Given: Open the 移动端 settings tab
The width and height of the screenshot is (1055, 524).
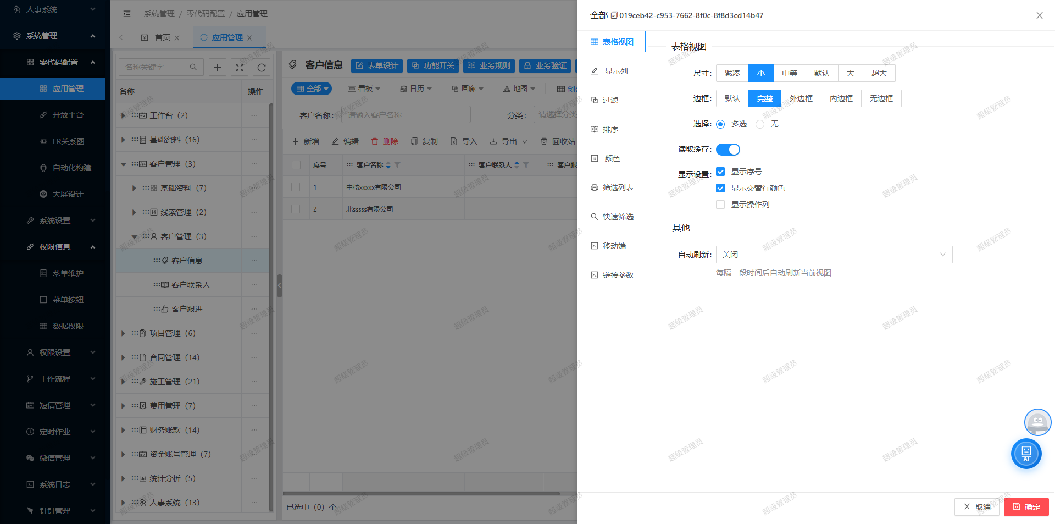Looking at the screenshot, I should point(608,246).
